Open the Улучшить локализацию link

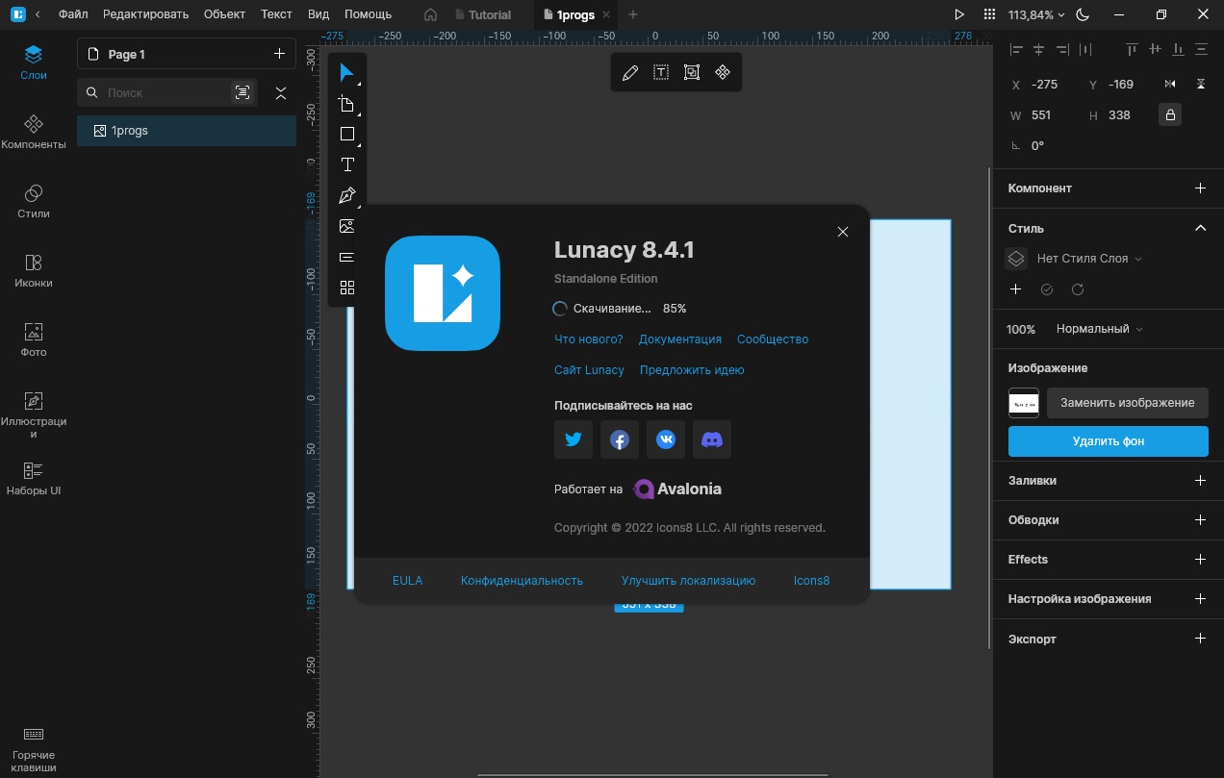click(688, 581)
